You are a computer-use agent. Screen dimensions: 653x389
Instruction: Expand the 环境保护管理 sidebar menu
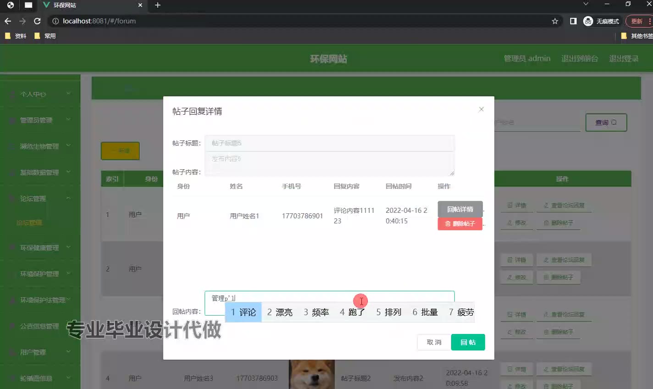click(x=40, y=274)
